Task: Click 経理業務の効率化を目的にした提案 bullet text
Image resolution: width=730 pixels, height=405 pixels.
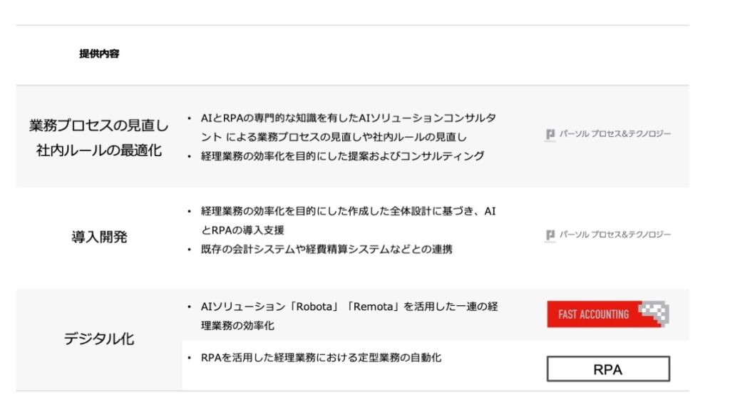Action: tap(342, 156)
